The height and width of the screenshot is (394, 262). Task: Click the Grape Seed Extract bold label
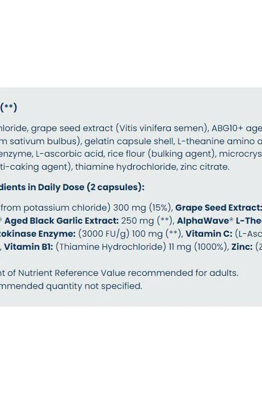218,208
